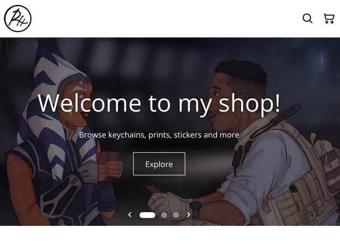Click the "Browse keychains, prints, stickers and more" subtitle
Screen dimensions: 340x245
(x=159, y=135)
